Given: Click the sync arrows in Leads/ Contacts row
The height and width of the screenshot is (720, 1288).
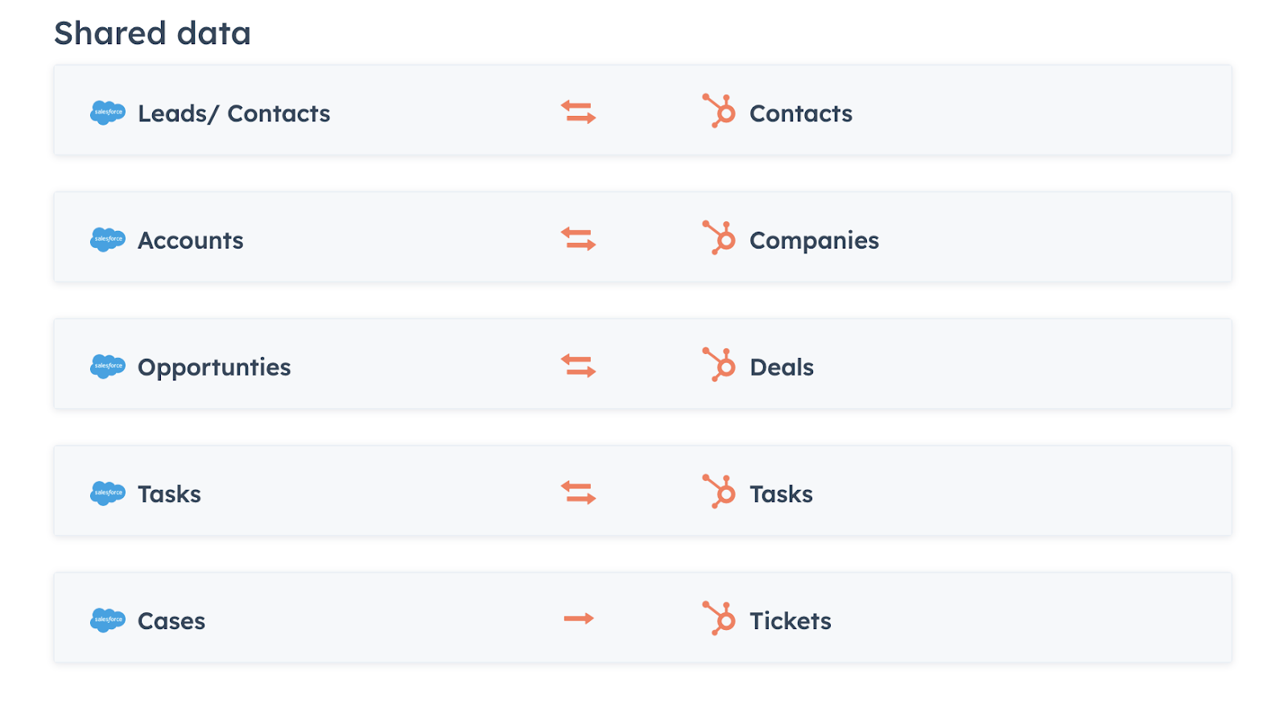Looking at the screenshot, I should click(x=579, y=112).
